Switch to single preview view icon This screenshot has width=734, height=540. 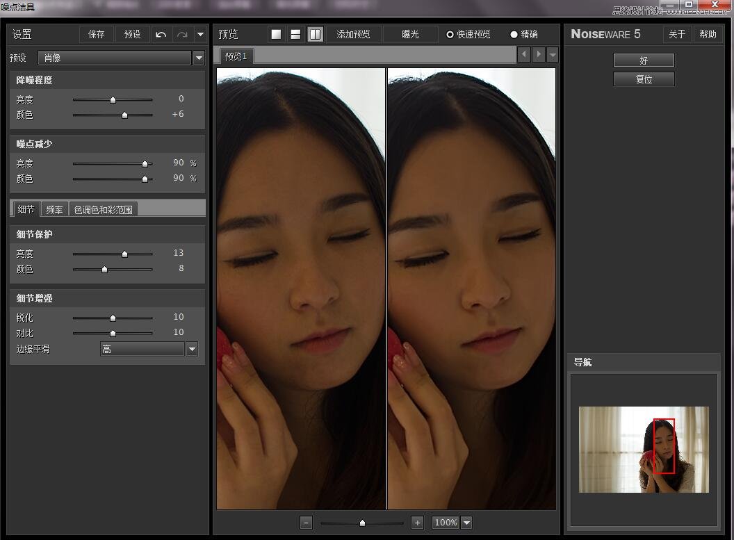point(276,34)
